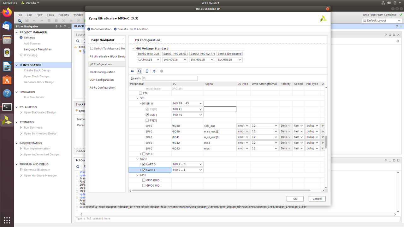The width and height of the screenshot is (404, 227).
Task: Click the search icon in Sources panel
Action: tap(78, 41)
